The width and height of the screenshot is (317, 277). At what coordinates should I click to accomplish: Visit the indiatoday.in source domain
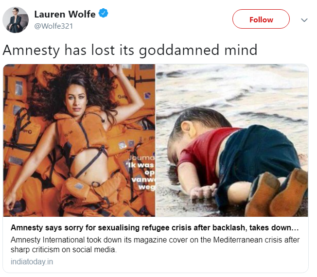coord(32,261)
